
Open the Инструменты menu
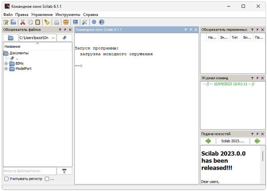[x=68, y=15]
